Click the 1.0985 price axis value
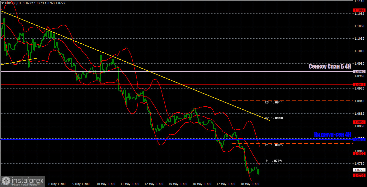Image resolution: width=367 pixels, height=187 pixels. click(359, 64)
